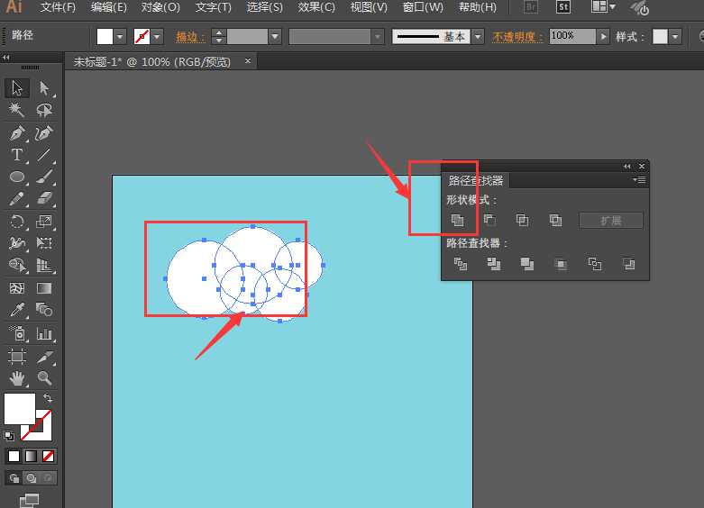This screenshot has height=508, width=704.
Task: Expand the opacity slider arrow
Action: click(x=603, y=37)
